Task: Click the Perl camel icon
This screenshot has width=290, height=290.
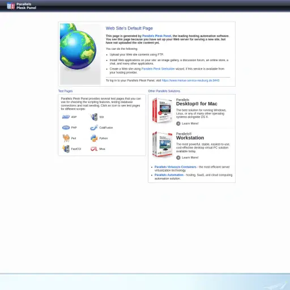Action: [x=66, y=138]
